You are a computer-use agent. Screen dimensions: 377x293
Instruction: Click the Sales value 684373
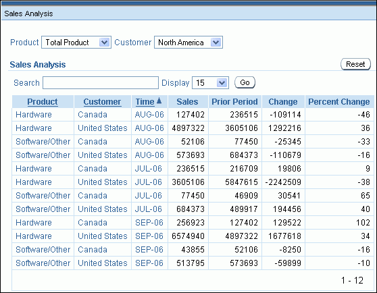tap(191, 209)
